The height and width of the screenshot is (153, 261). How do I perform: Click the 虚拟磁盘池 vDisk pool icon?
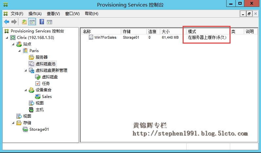coord(31,64)
